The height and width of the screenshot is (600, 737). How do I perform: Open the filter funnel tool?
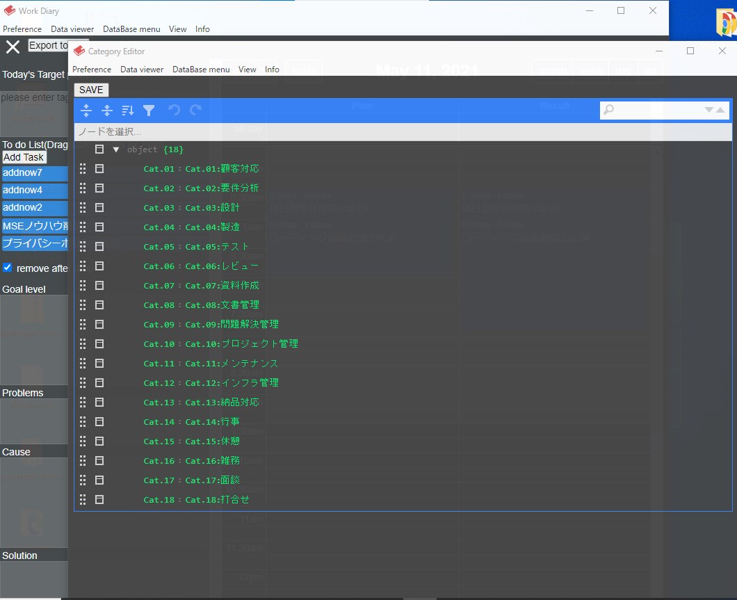pos(149,111)
